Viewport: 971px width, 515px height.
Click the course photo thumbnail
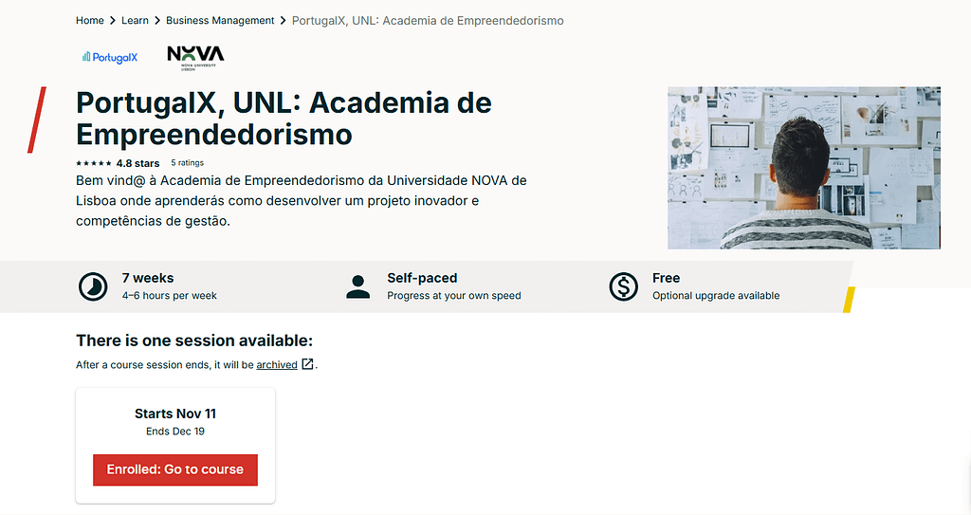point(803,168)
